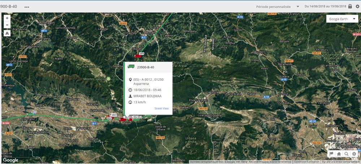Click the driver person icon in popup

coord(130,96)
